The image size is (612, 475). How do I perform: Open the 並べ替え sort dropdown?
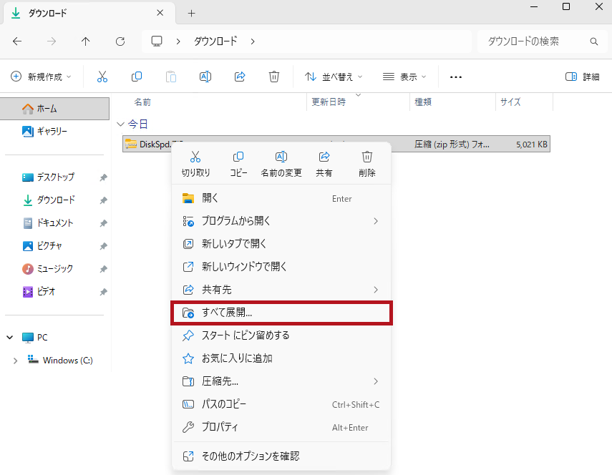click(x=334, y=77)
